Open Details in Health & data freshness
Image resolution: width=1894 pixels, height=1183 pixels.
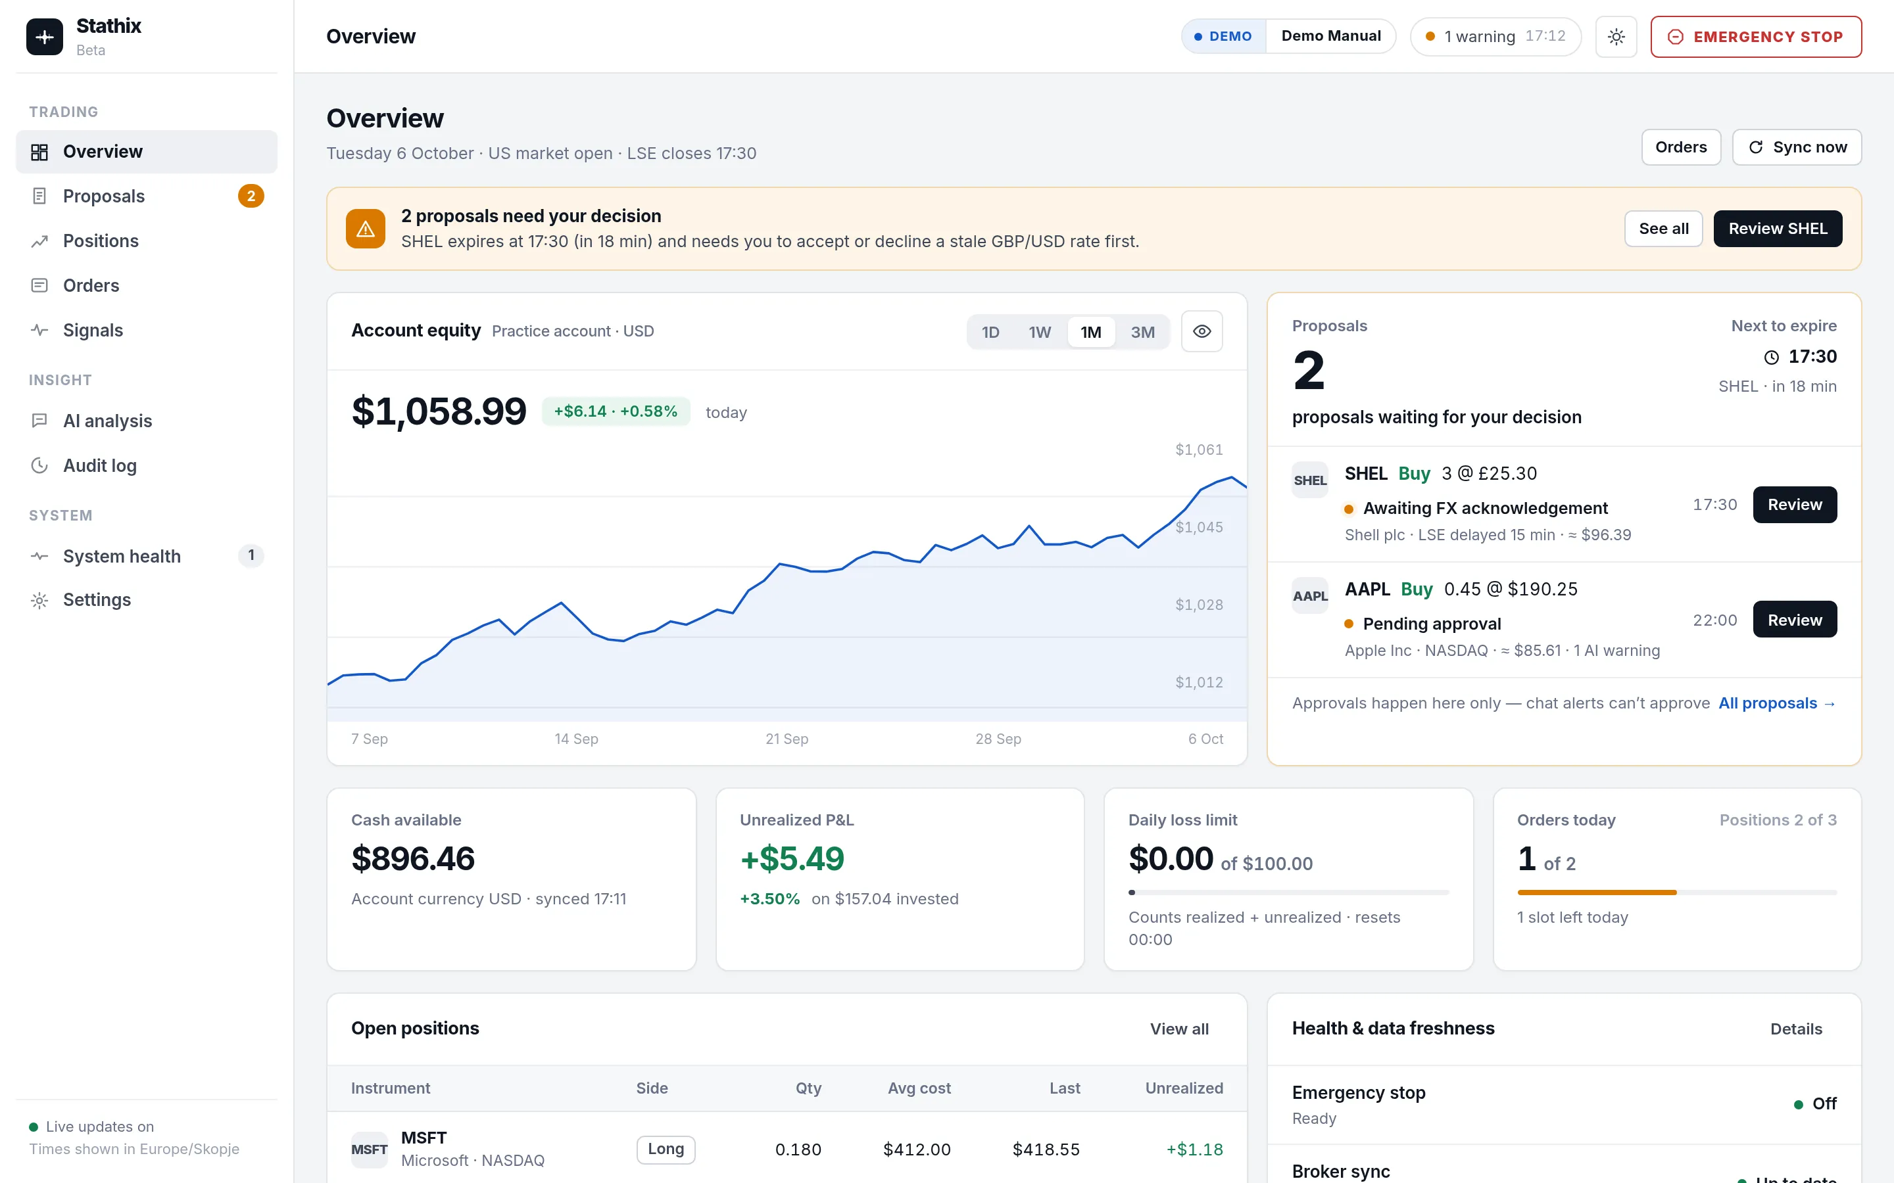(x=1796, y=1029)
